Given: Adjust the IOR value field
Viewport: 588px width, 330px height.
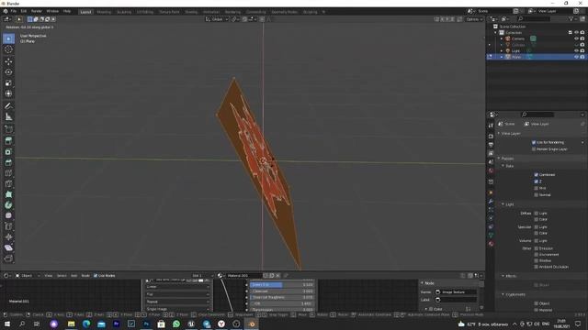Looking at the screenshot, I should [282, 303].
